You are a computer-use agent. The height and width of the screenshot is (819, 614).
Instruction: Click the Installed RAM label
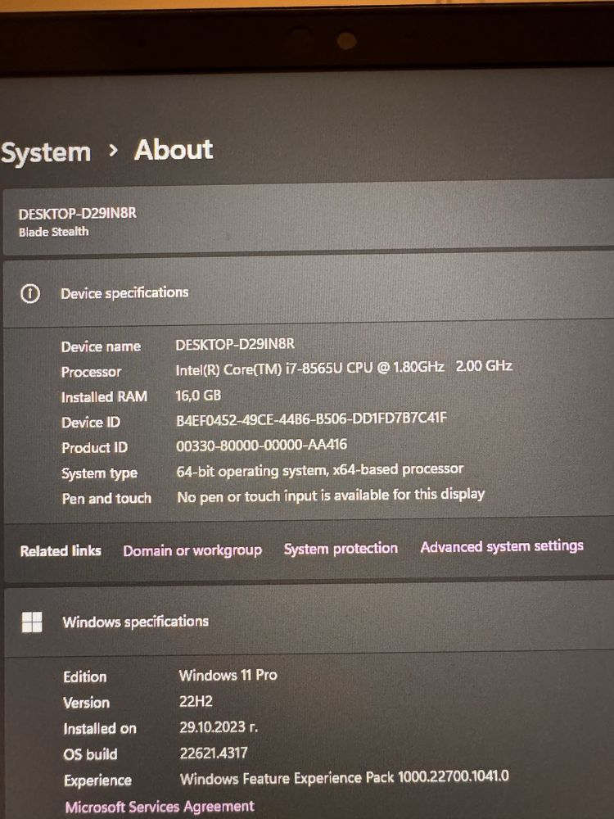(x=105, y=397)
